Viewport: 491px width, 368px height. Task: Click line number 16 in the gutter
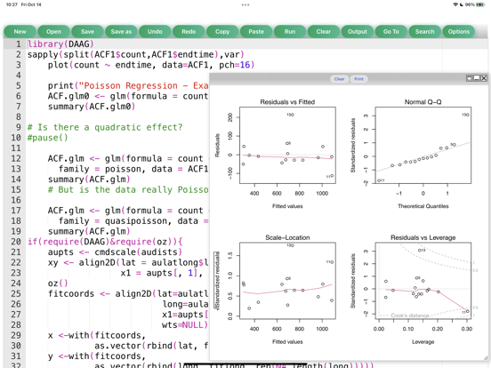point(16,200)
